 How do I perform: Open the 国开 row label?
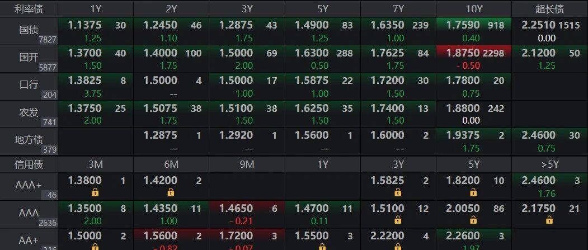(29, 58)
